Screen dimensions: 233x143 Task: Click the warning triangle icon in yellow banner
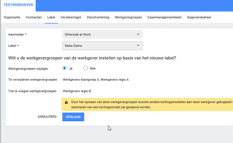(x=66, y=102)
